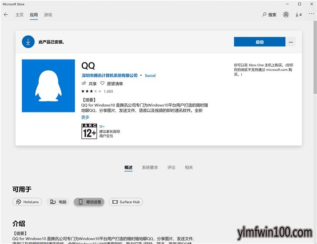
Task: Click the star rating with 1,489 reviews
Action: [x=97, y=91]
